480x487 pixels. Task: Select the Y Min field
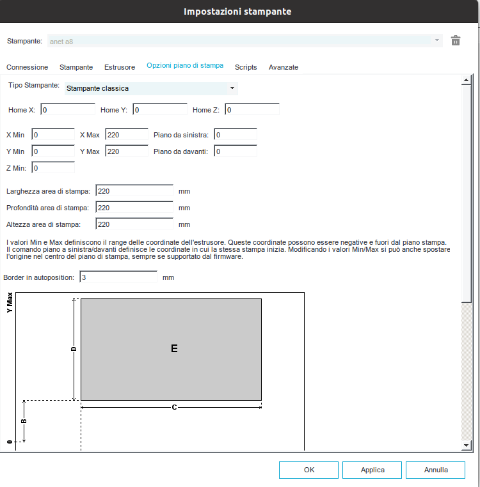click(53, 151)
